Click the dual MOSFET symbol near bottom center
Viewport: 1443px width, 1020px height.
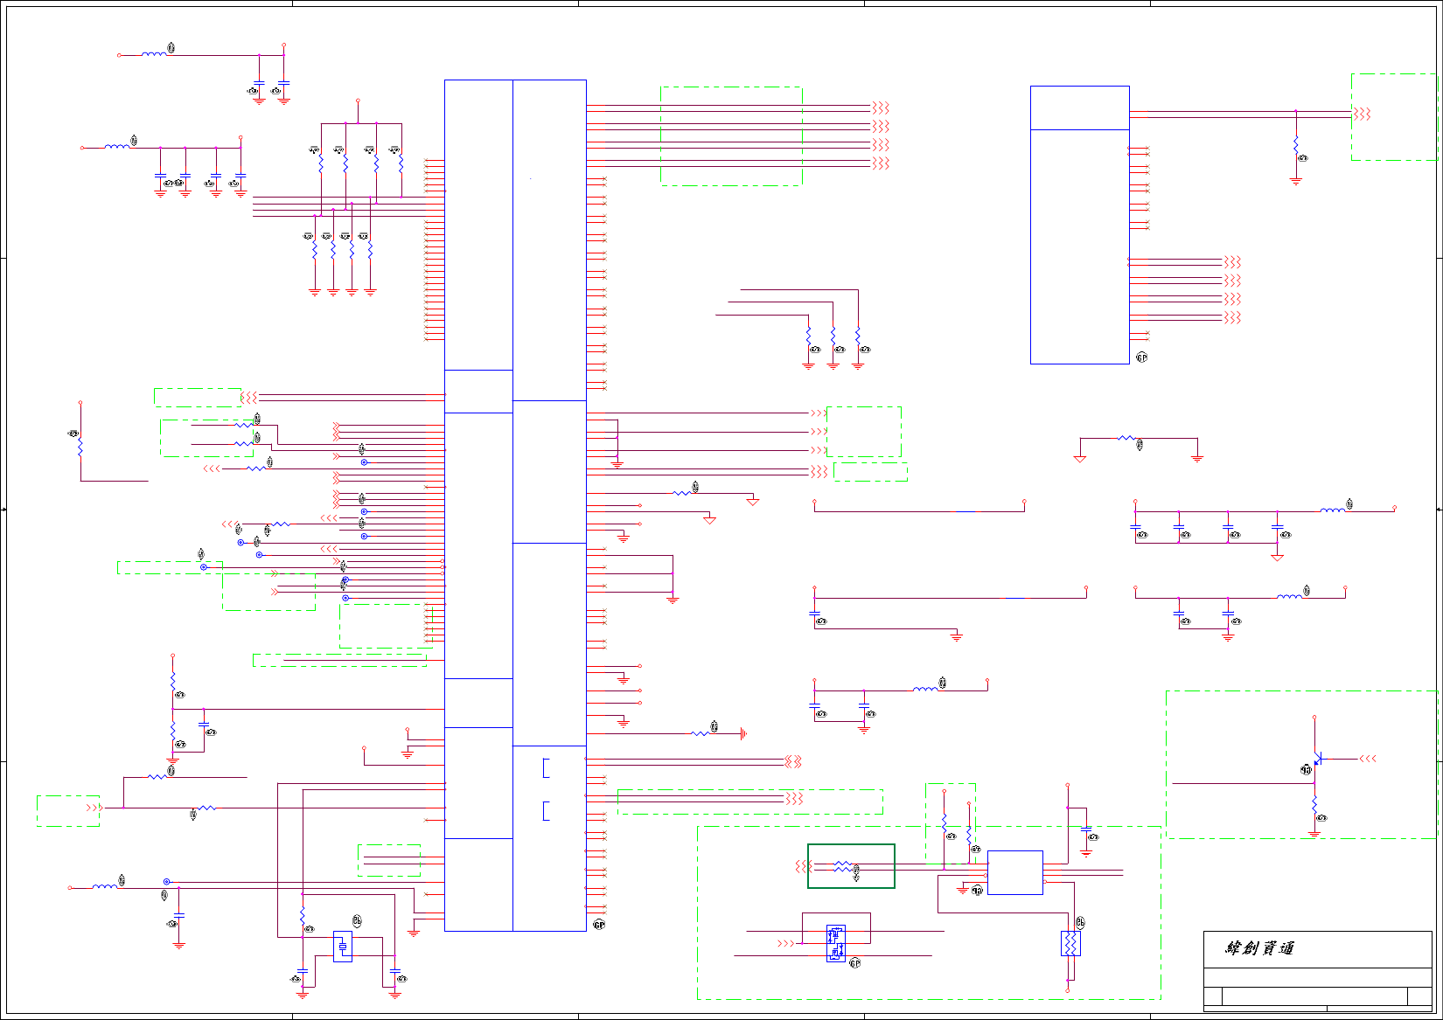click(x=836, y=944)
